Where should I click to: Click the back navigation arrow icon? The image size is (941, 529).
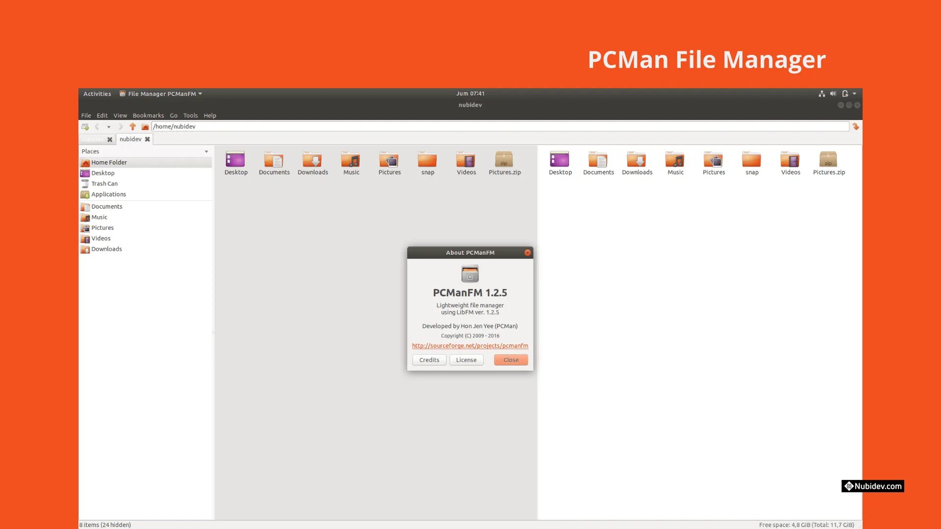pyautogui.click(x=97, y=126)
